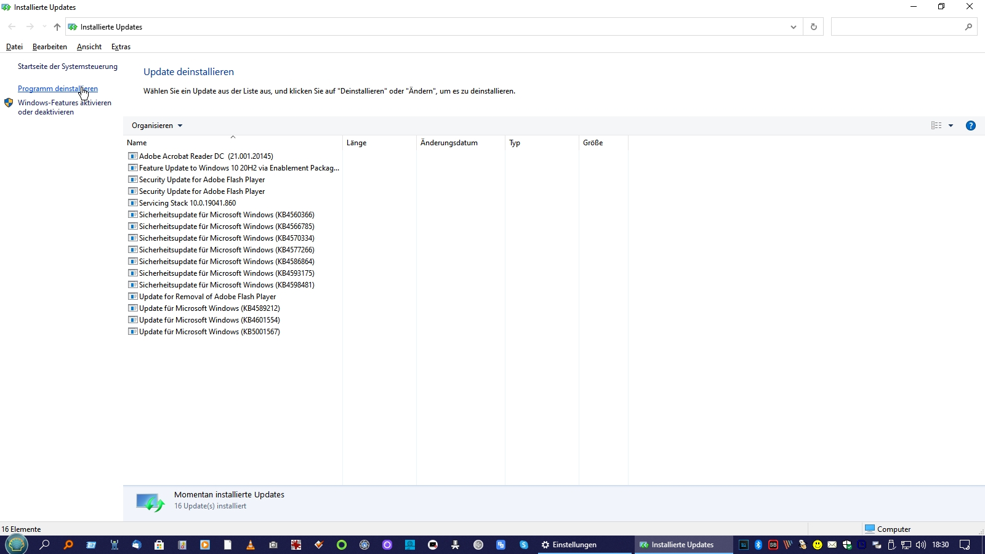Select Update für Microsoft Windows (KB5001567)
The width and height of the screenshot is (985, 554).
(204, 332)
